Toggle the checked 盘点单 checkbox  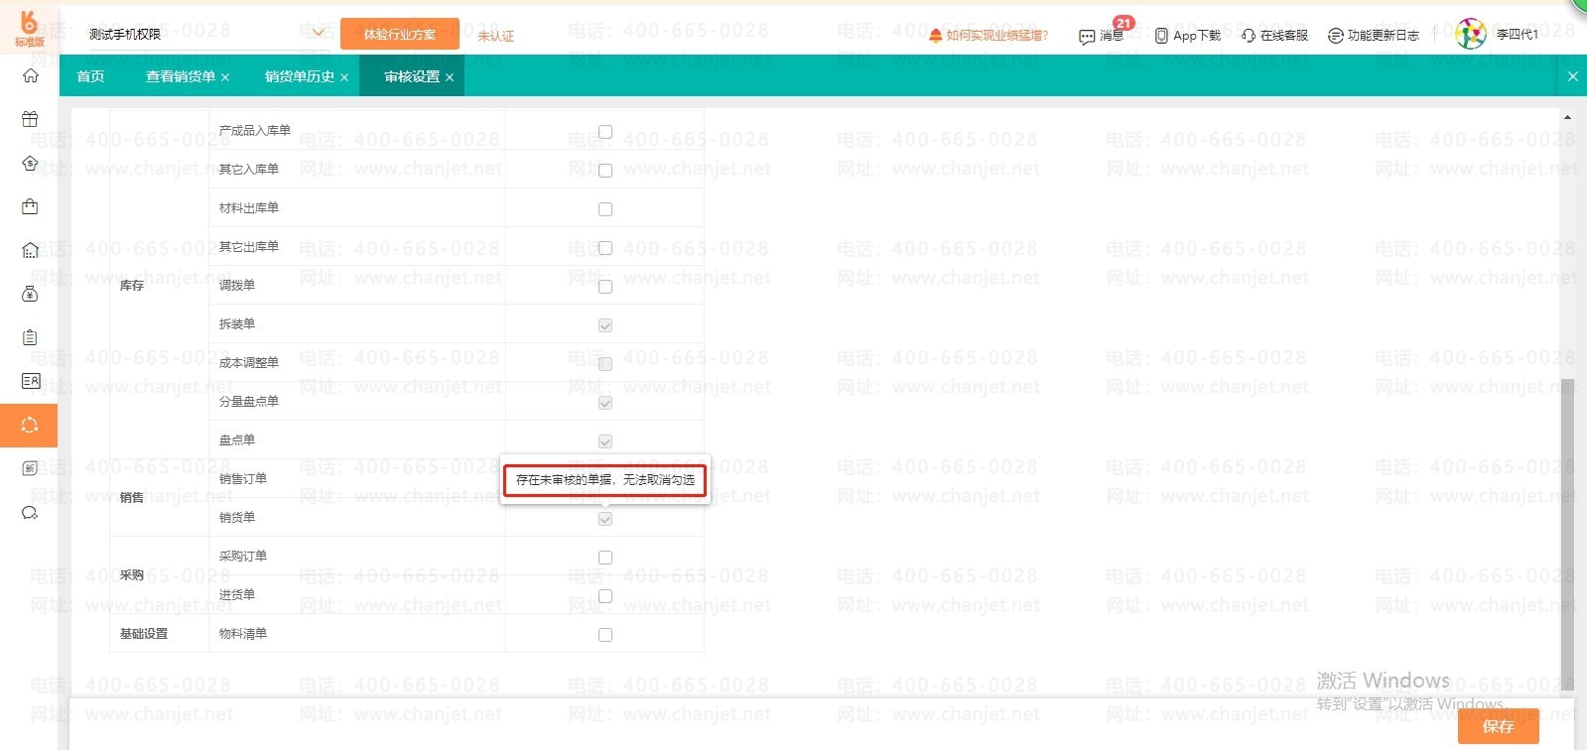605,441
